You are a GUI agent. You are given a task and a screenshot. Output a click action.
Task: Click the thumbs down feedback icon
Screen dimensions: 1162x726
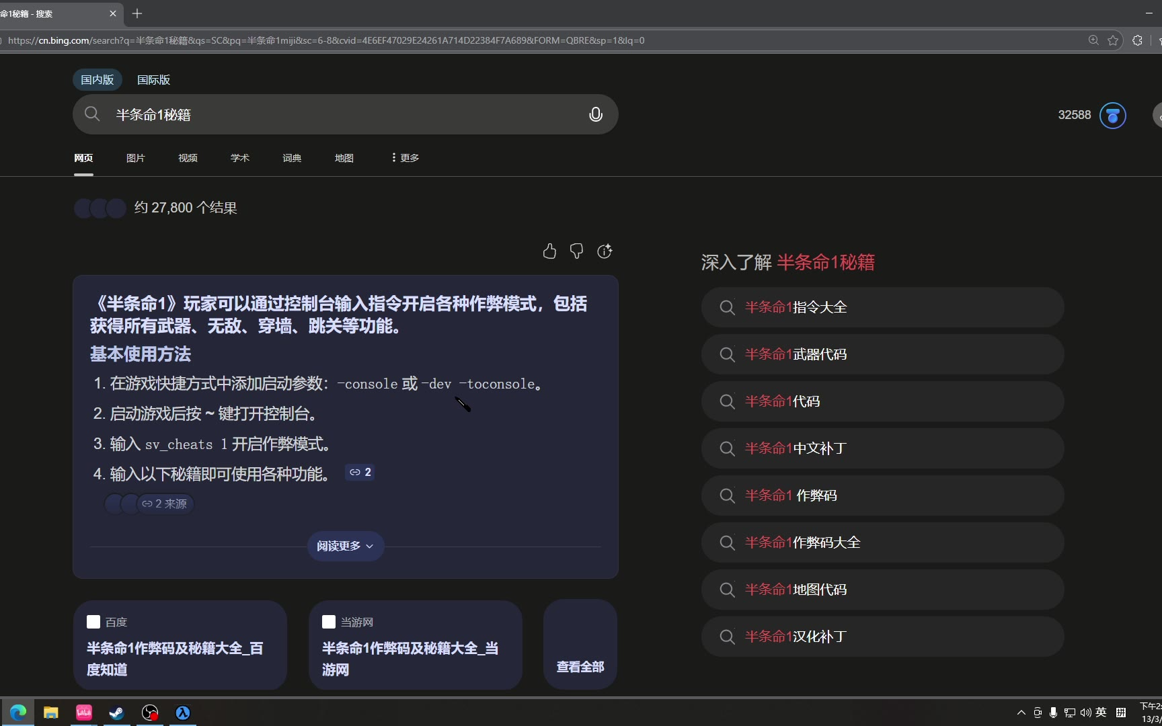point(576,251)
